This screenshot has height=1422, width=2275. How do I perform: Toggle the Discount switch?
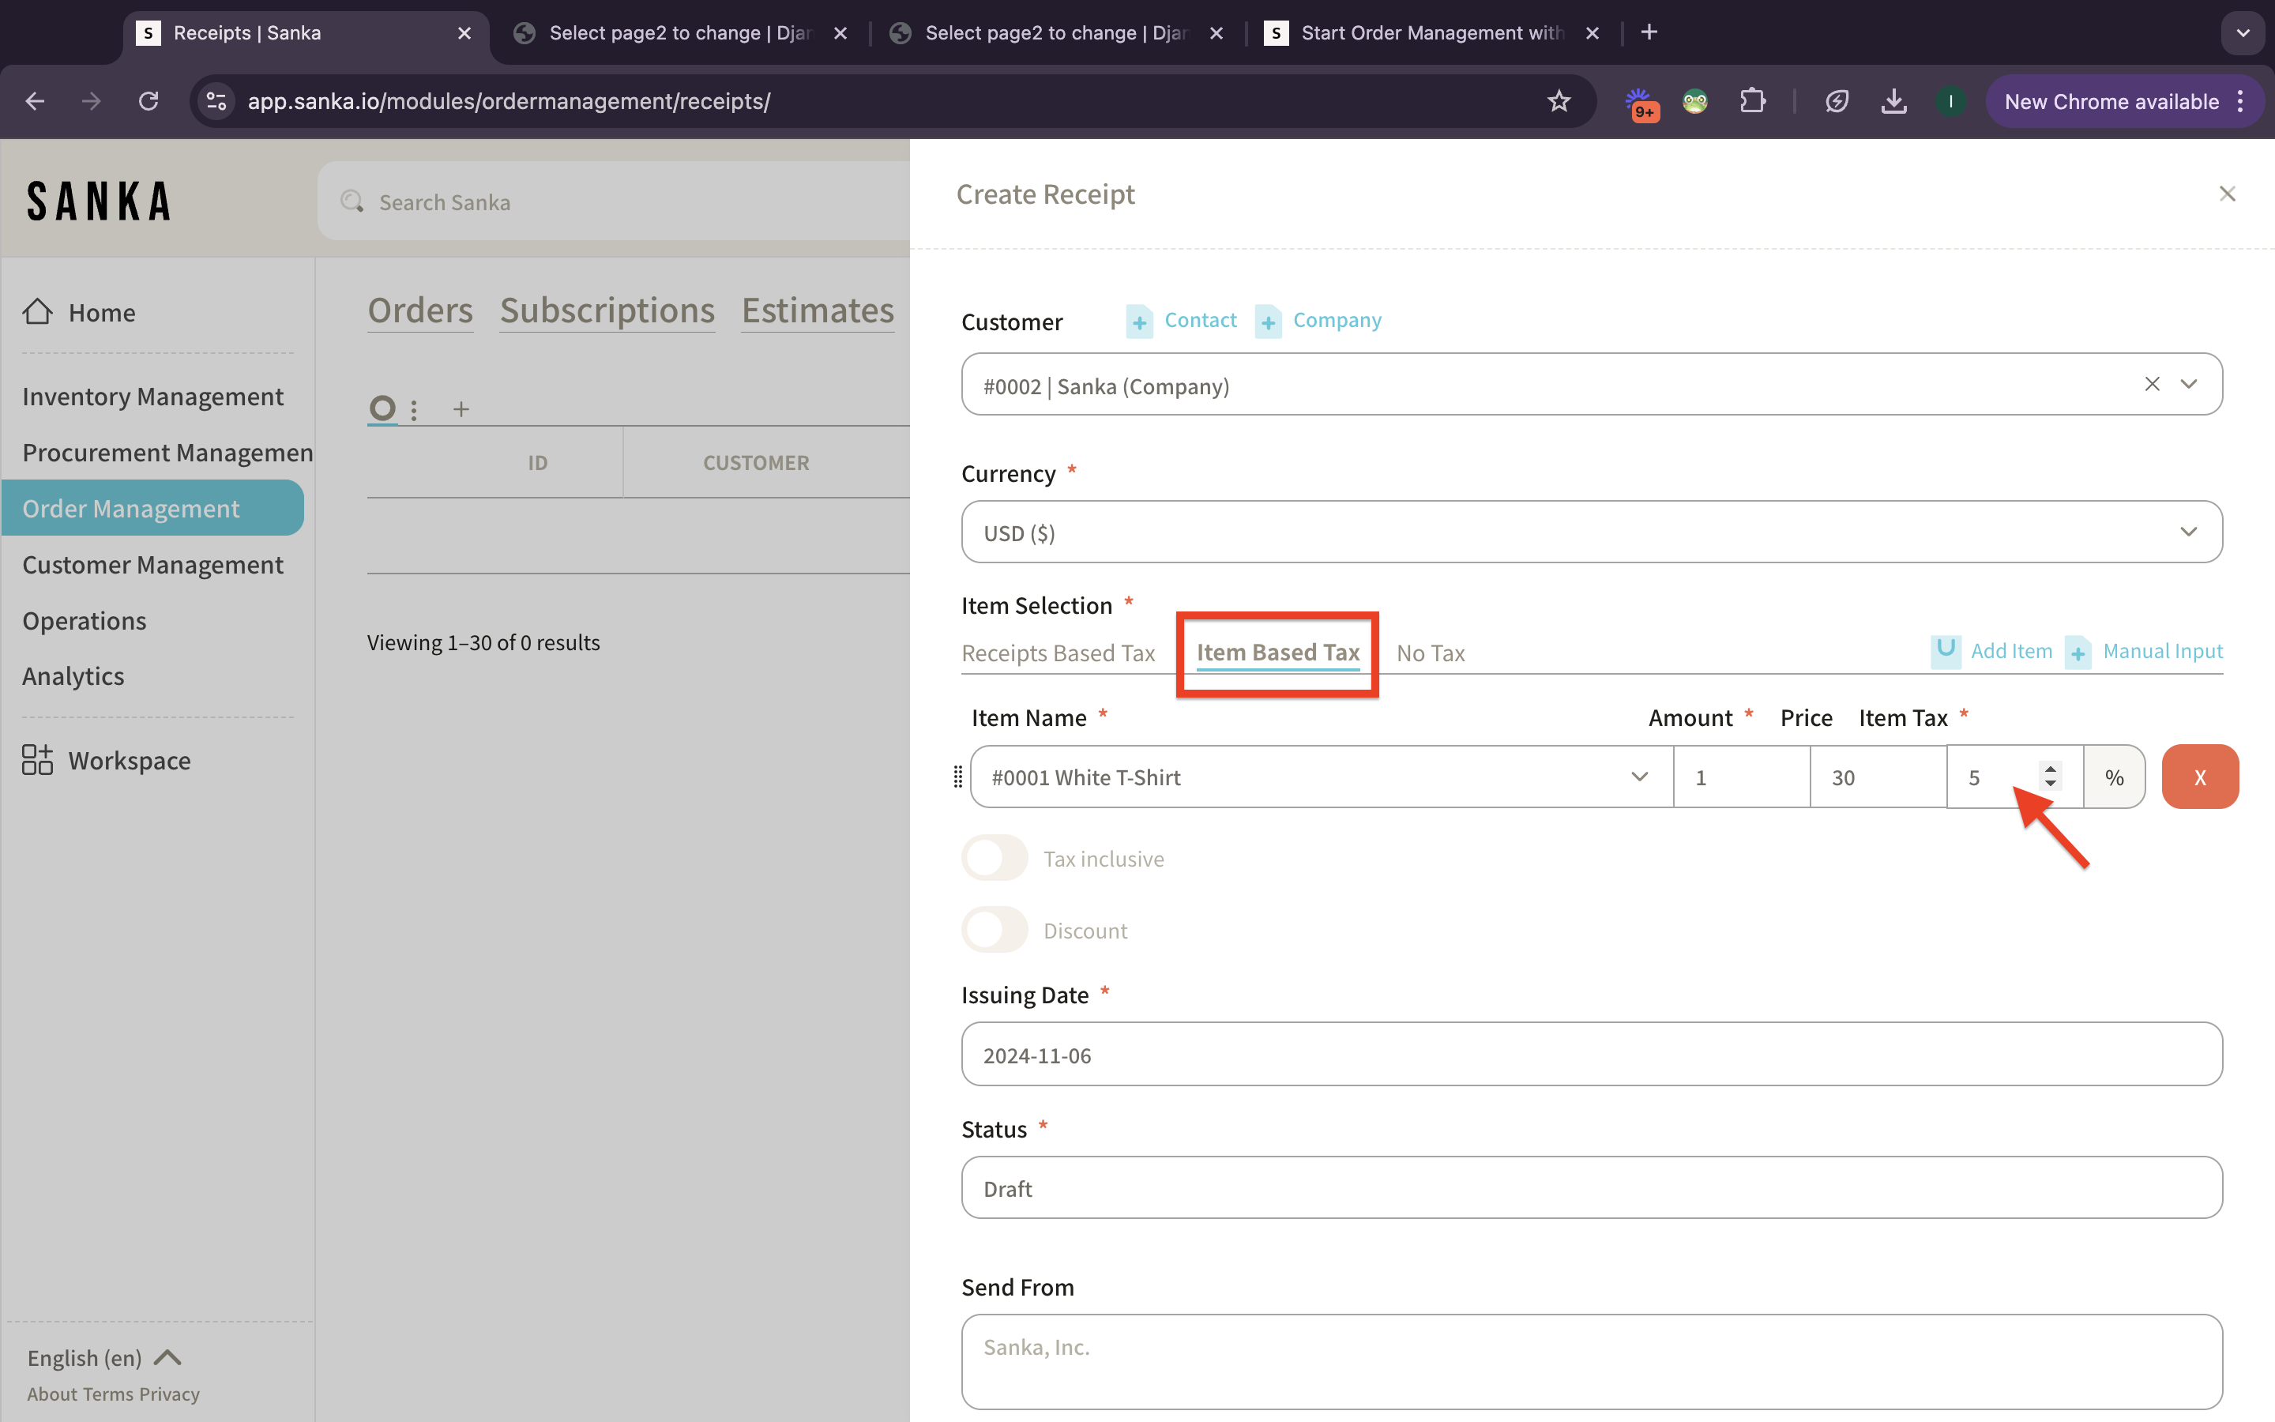pos(995,929)
